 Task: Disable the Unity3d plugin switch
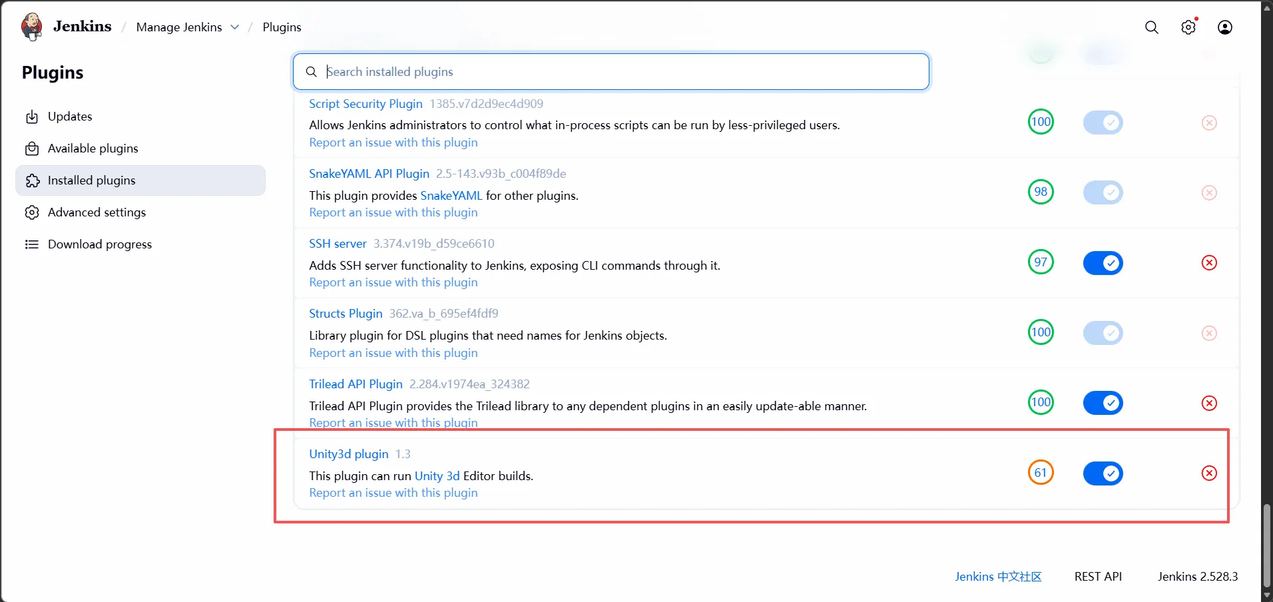click(x=1103, y=473)
